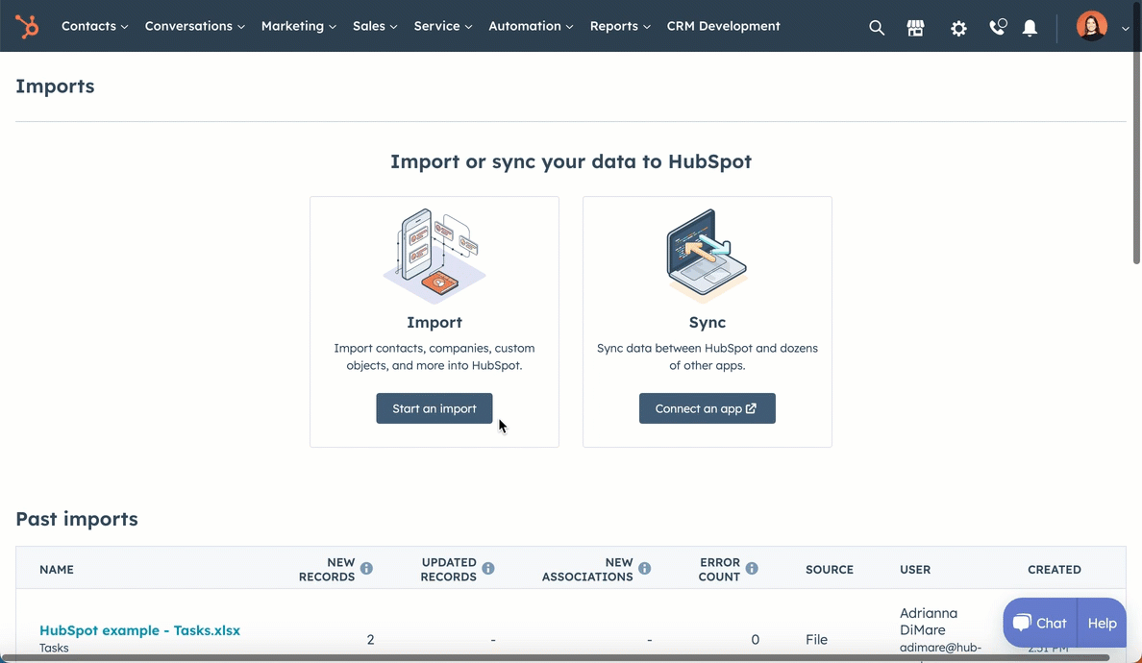This screenshot has height=663, width=1142.
Task: Open the account dropdown chevron
Action: 1125,29
